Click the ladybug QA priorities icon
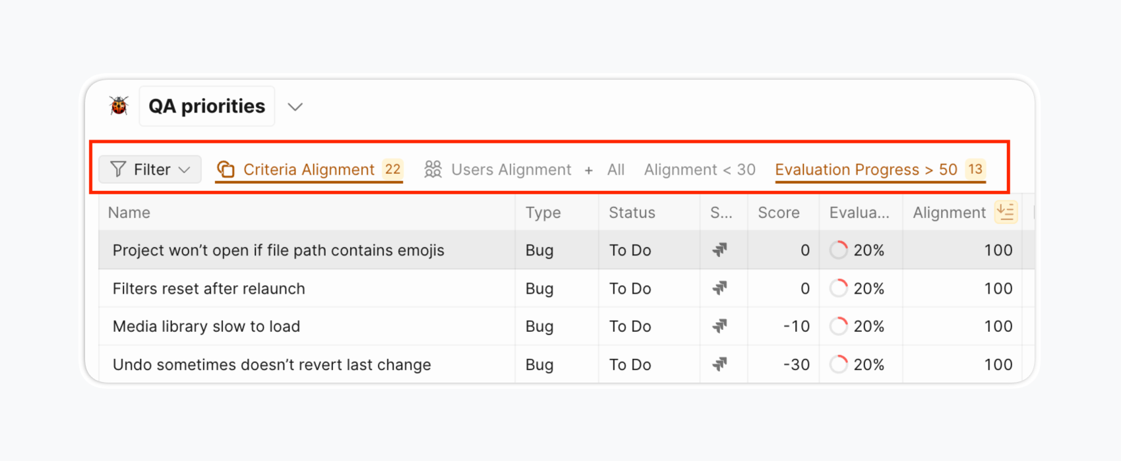The image size is (1121, 461). click(x=119, y=106)
